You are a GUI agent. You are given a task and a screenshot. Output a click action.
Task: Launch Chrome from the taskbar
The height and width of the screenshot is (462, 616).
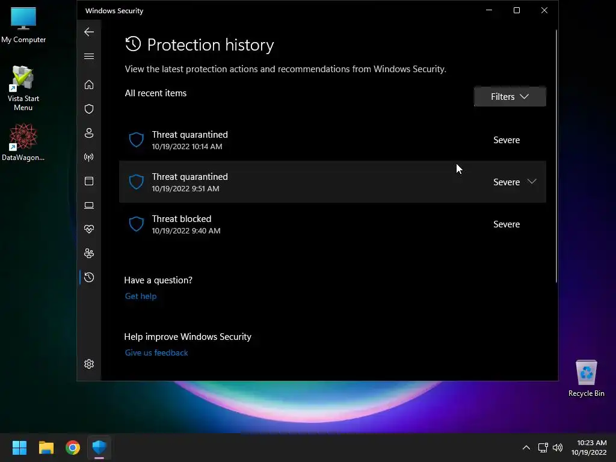point(73,448)
